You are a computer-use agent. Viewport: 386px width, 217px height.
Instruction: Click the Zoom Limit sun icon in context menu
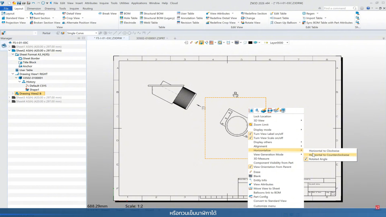(x=250, y=125)
